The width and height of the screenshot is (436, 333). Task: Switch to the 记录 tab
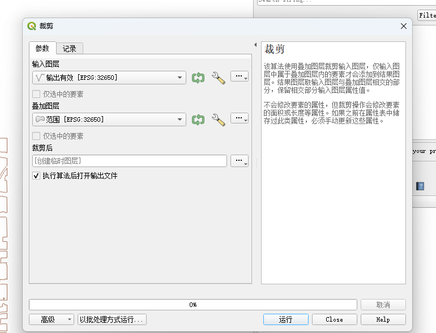70,49
